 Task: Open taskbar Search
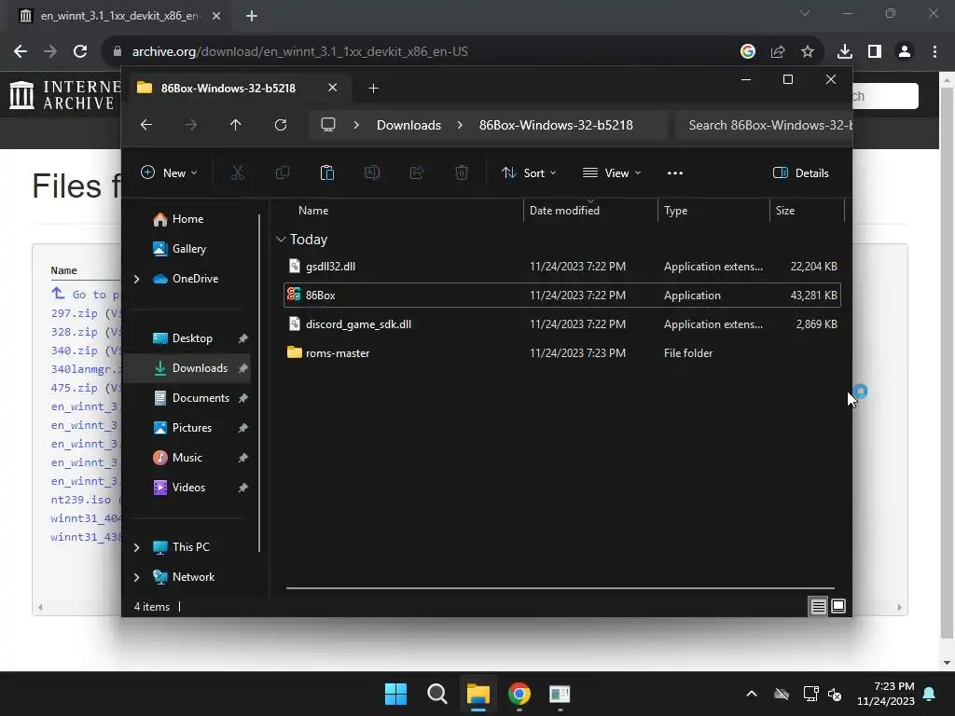click(x=436, y=694)
